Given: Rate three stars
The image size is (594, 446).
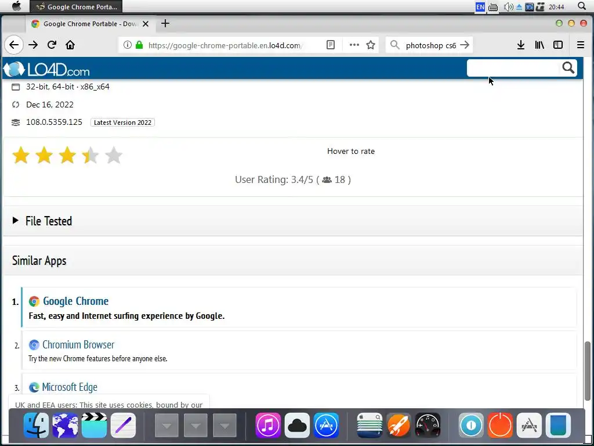Looking at the screenshot, I should coord(67,156).
